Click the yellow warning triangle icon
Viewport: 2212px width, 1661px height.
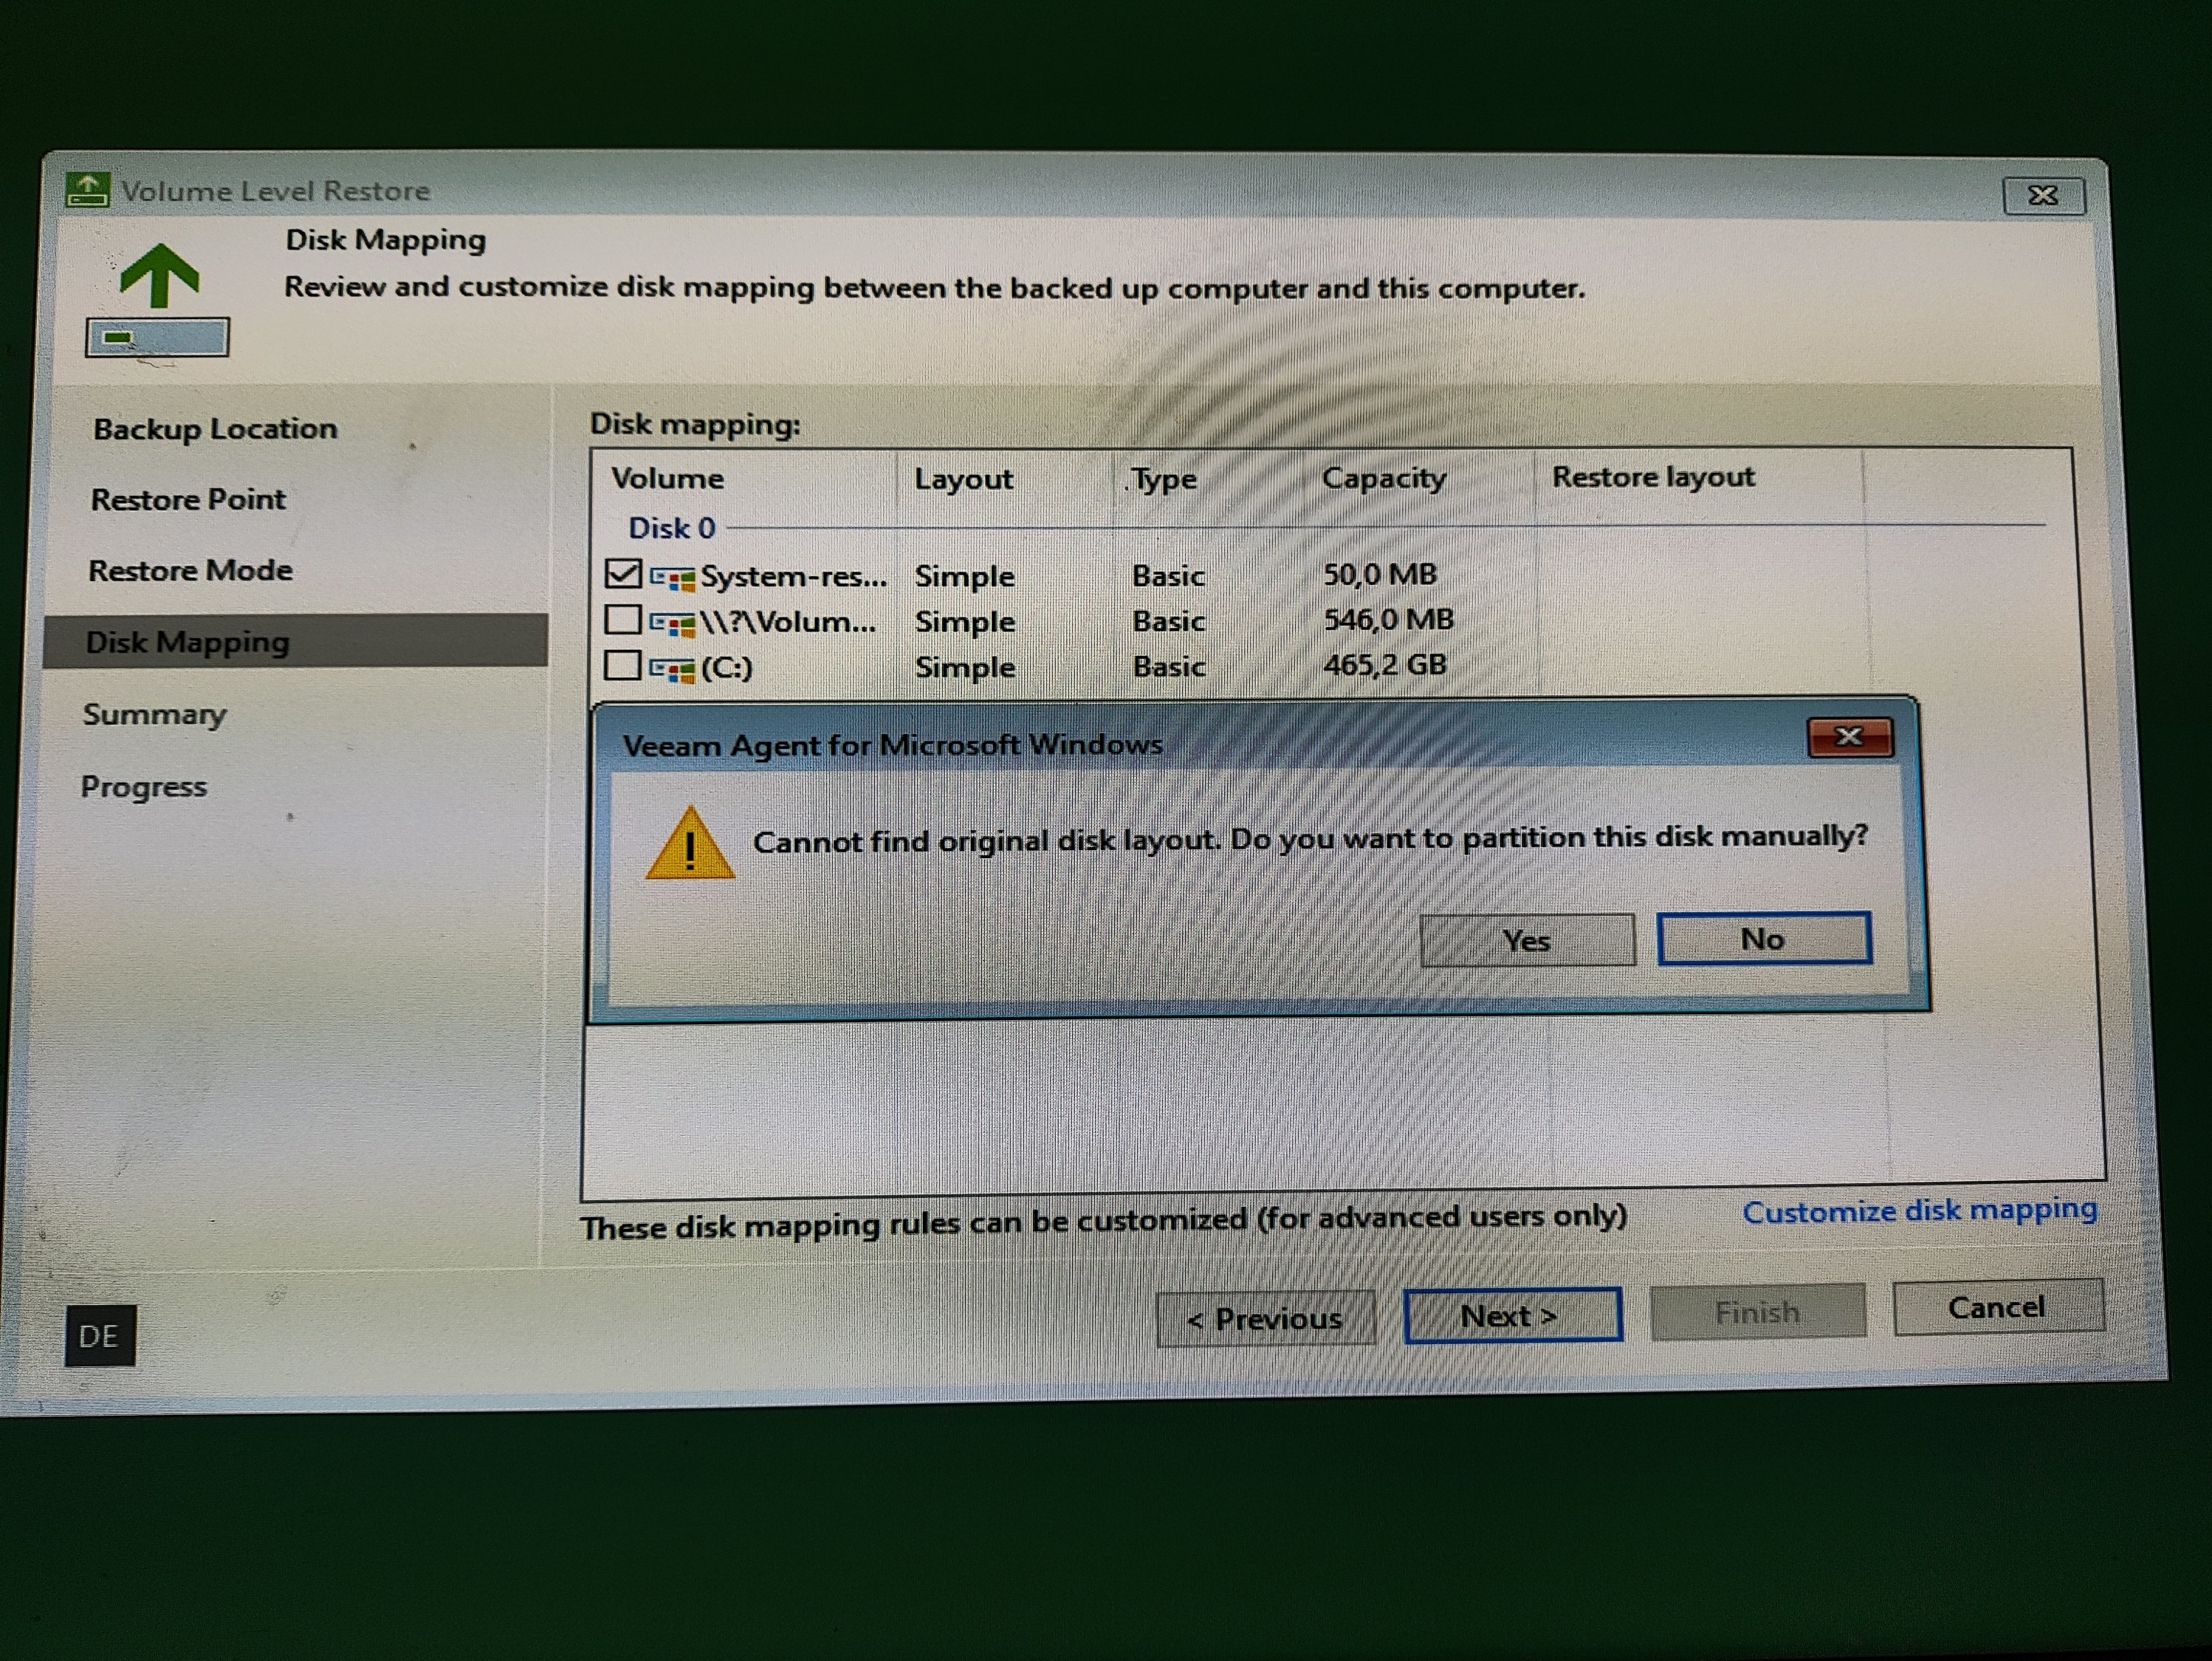690,845
